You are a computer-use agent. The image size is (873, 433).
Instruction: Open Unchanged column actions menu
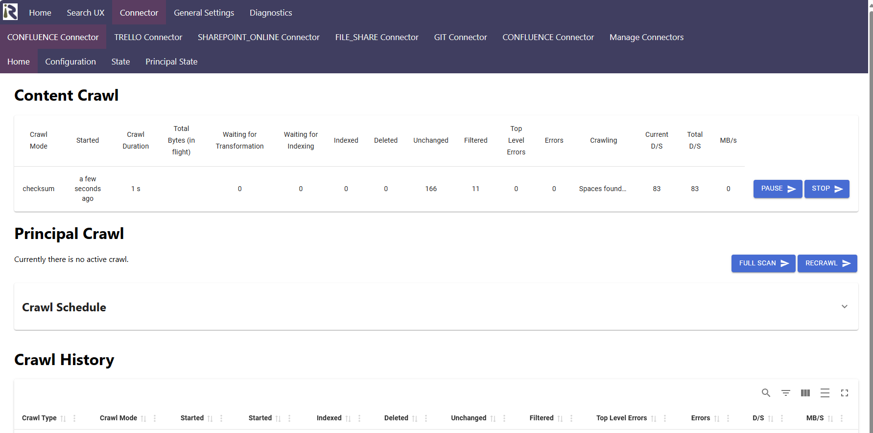504,418
